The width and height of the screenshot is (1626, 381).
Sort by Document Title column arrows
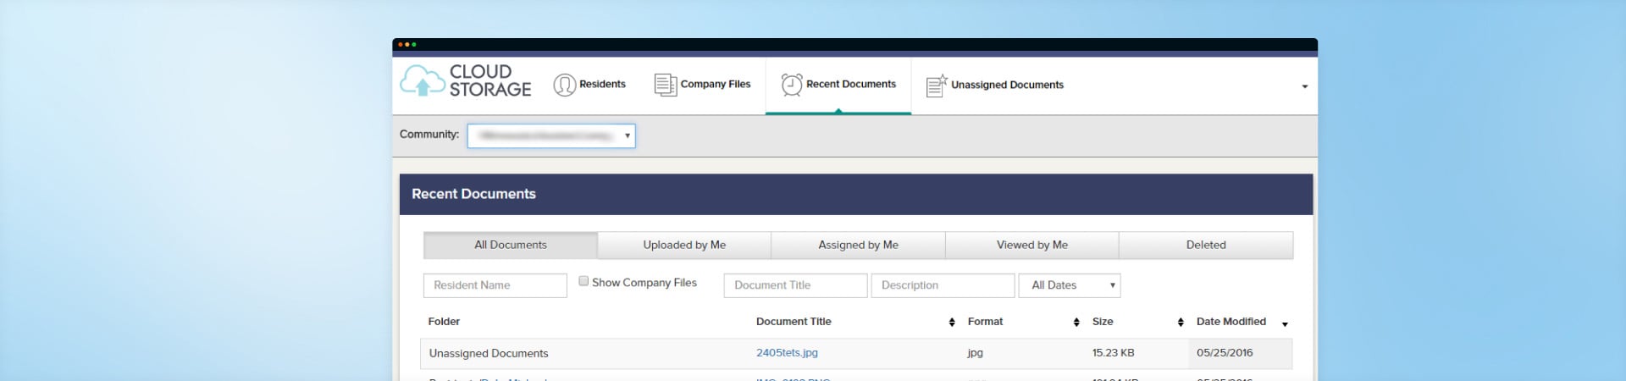[952, 323]
